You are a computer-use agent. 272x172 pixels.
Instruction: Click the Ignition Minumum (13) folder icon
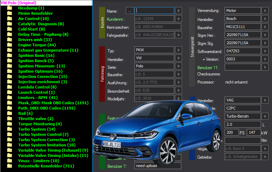[9, 66]
